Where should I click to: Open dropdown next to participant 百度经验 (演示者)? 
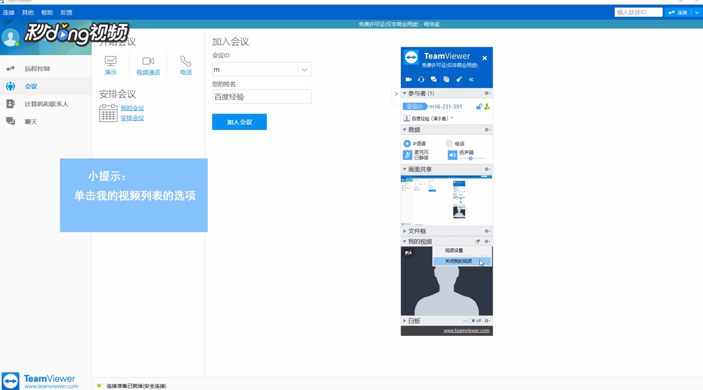[x=452, y=118]
